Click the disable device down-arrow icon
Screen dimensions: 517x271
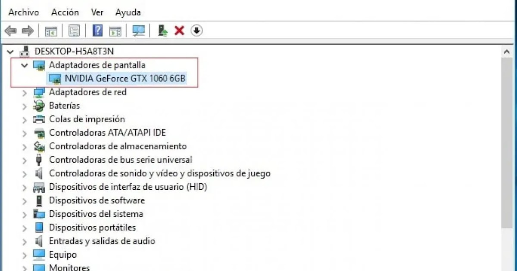[x=196, y=31]
